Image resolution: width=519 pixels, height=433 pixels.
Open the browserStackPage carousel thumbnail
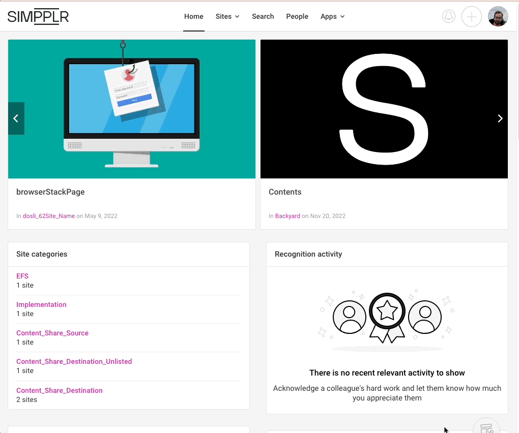(x=132, y=109)
